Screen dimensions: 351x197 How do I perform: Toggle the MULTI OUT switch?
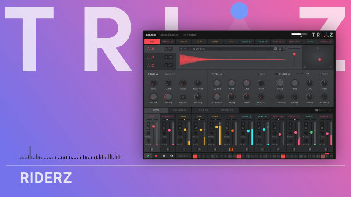point(316,110)
